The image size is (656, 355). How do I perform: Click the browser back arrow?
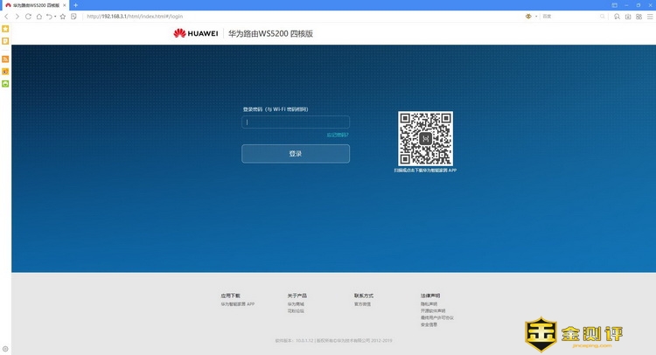(7, 17)
